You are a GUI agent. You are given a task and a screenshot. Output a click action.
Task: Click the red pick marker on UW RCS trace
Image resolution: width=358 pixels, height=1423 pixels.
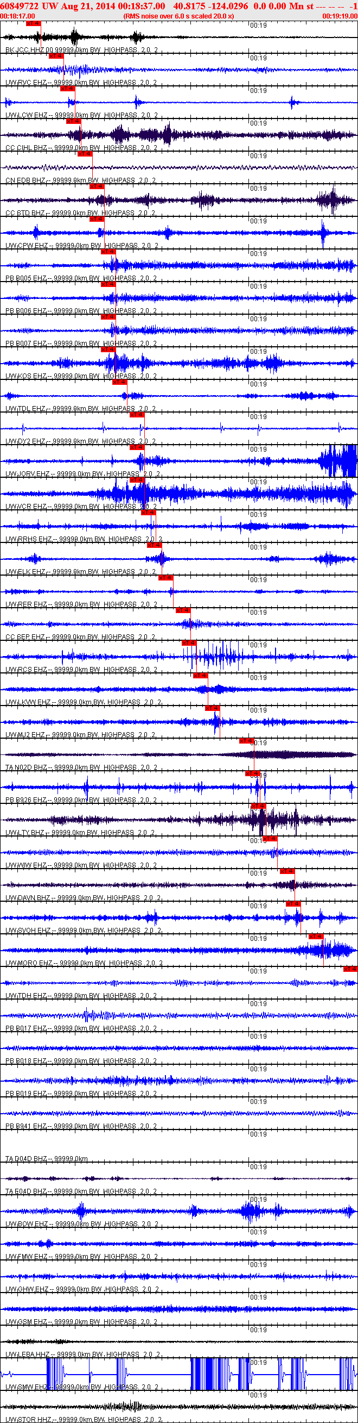tap(189, 642)
